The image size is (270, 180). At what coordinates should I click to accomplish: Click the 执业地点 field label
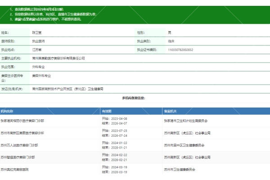click(x=8, y=50)
